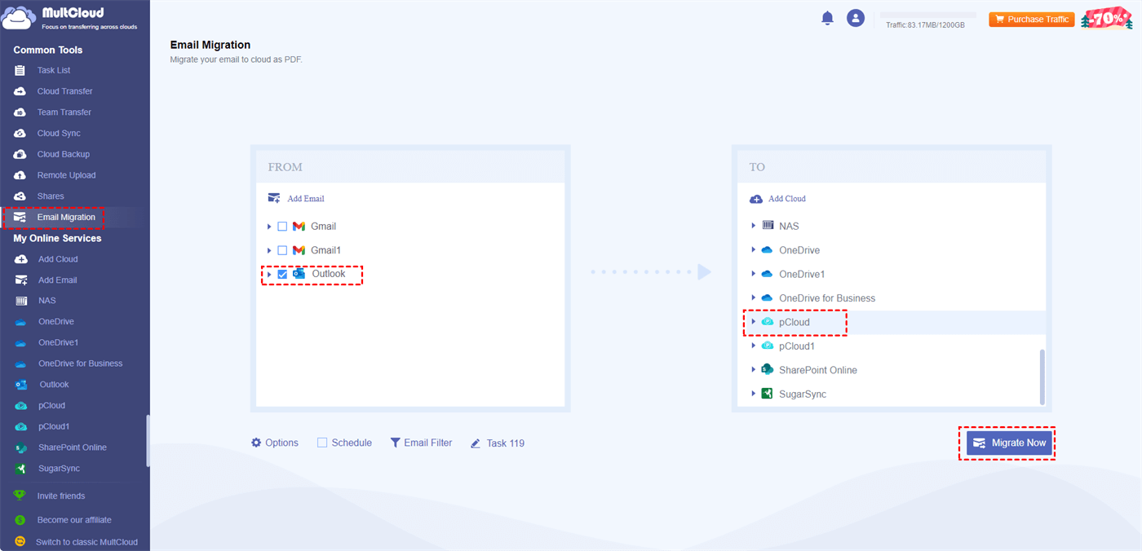Click the Shares sidebar icon

click(20, 196)
